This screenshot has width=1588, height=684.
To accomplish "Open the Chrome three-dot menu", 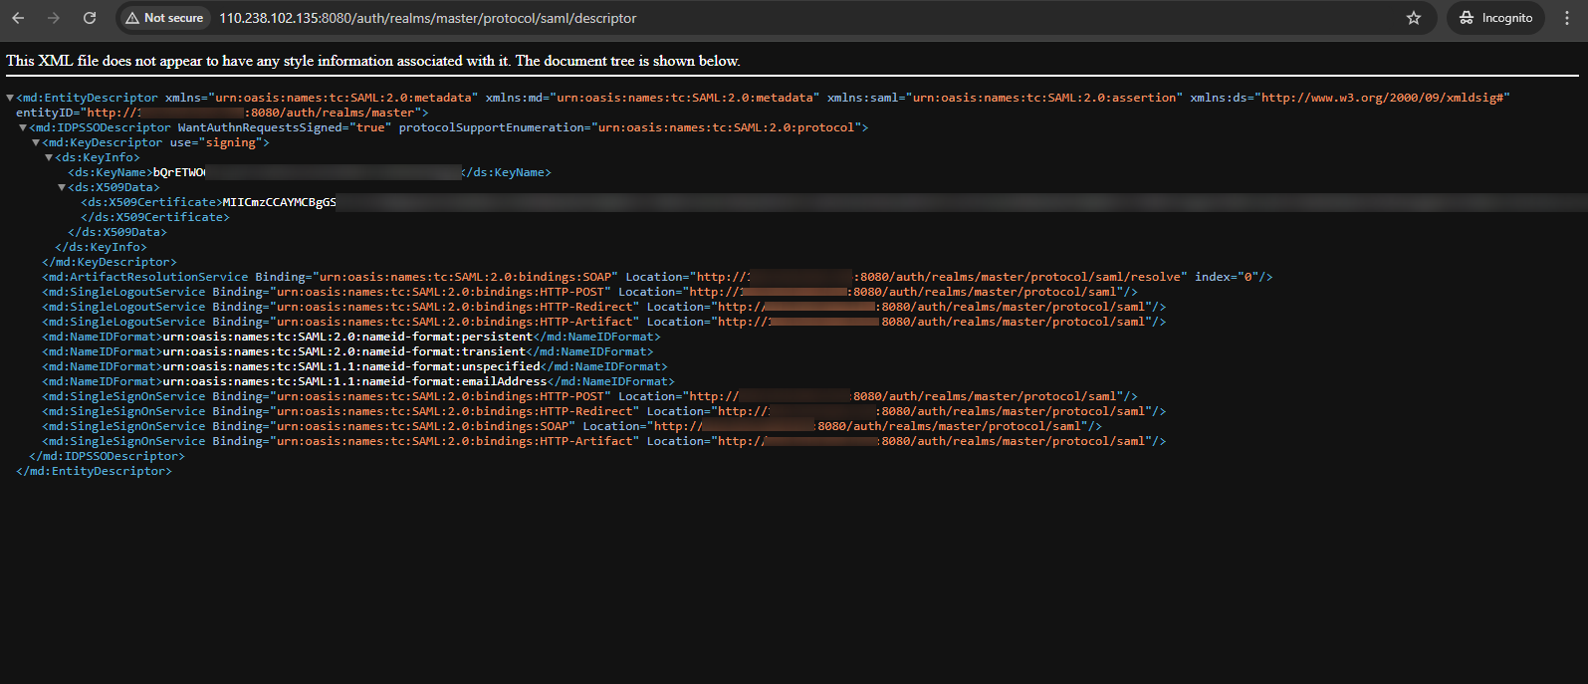I will 1568,18.
